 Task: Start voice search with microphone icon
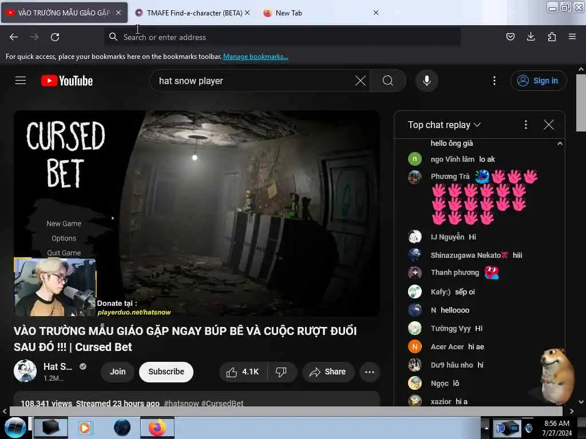coord(426,81)
